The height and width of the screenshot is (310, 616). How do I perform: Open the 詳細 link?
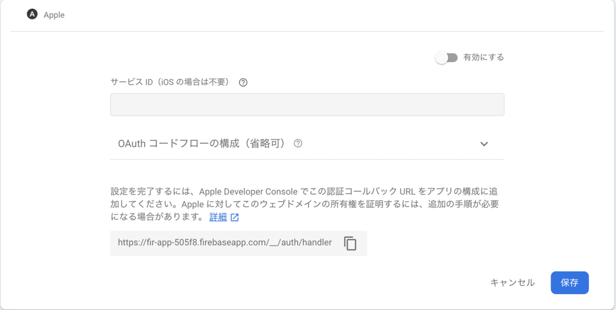218,217
